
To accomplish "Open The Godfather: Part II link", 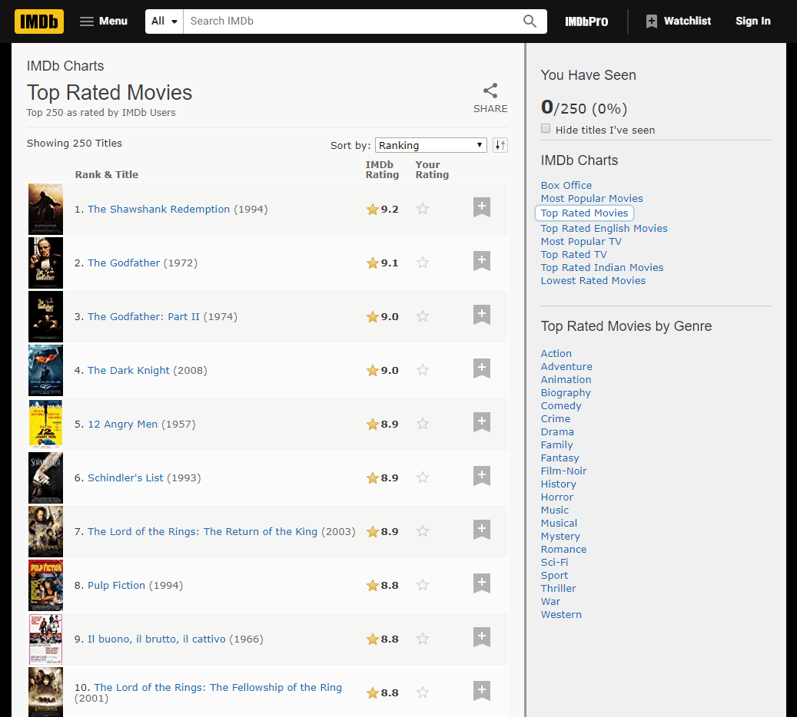I will point(144,317).
